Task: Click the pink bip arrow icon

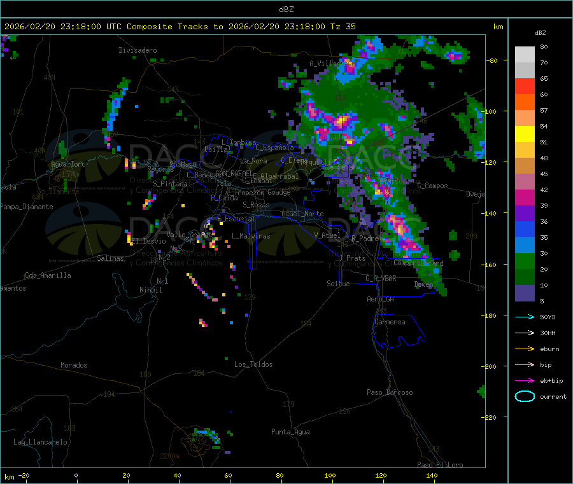Action: click(x=525, y=364)
